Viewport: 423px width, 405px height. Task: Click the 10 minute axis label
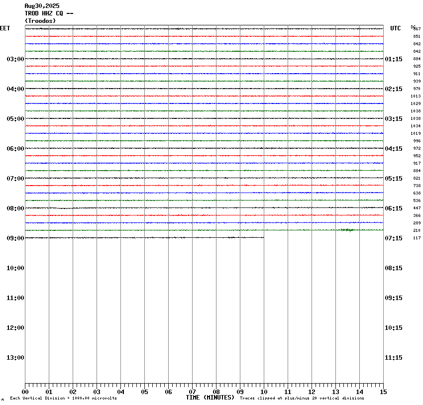264,392
